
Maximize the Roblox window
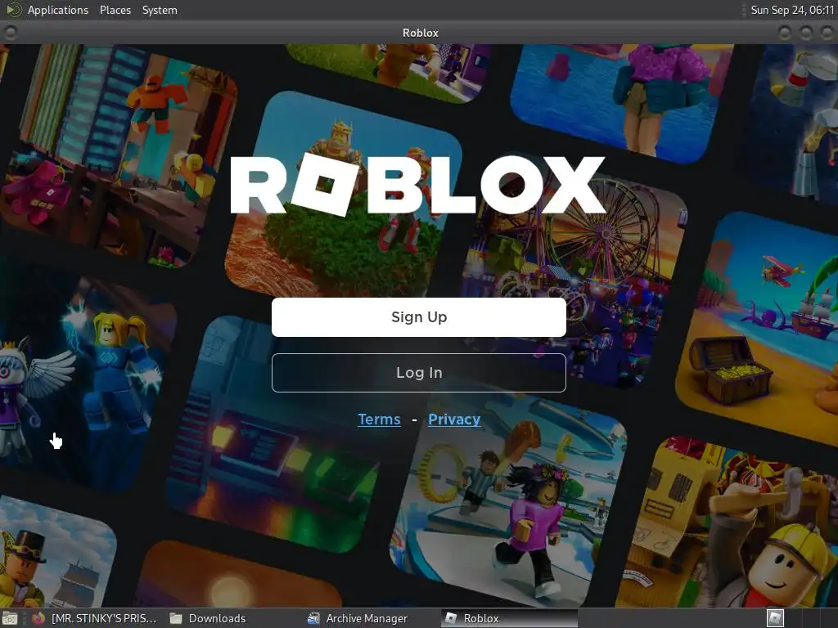(x=805, y=33)
